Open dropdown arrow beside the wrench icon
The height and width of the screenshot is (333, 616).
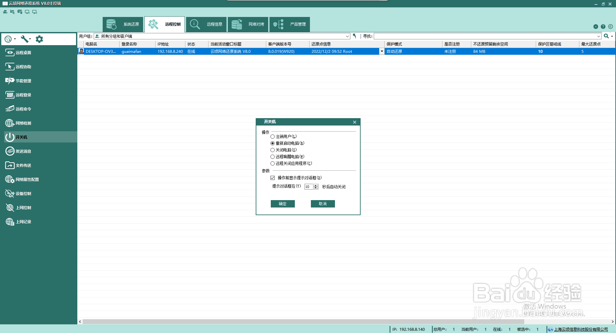pyautogui.click(x=30, y=39)
